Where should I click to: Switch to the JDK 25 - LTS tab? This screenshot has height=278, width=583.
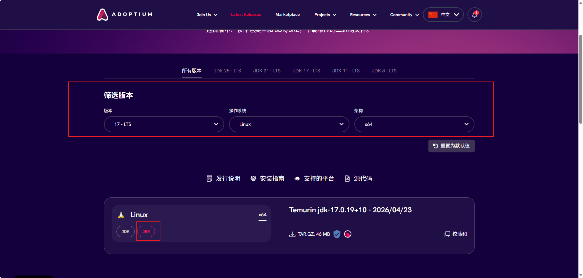pos(227,71)
